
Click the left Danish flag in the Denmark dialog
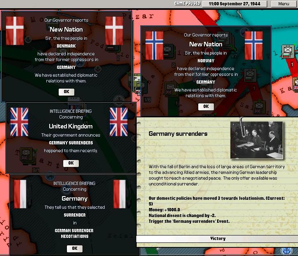pyautogui.click(x=15, y=31)
